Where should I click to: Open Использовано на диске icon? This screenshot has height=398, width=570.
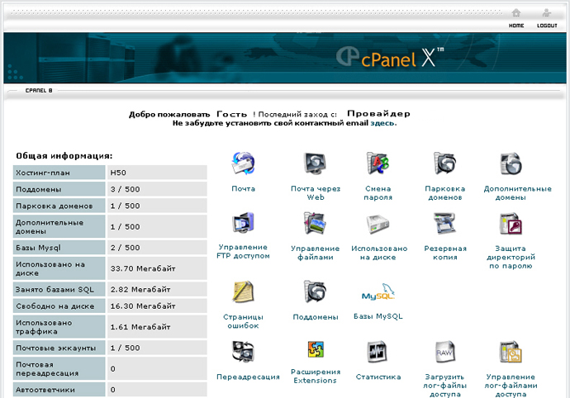(378, 224)
